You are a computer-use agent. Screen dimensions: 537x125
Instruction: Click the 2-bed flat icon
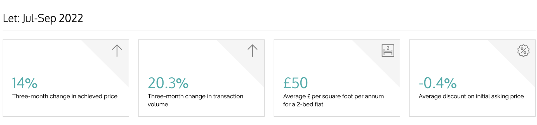coord(388,51)
